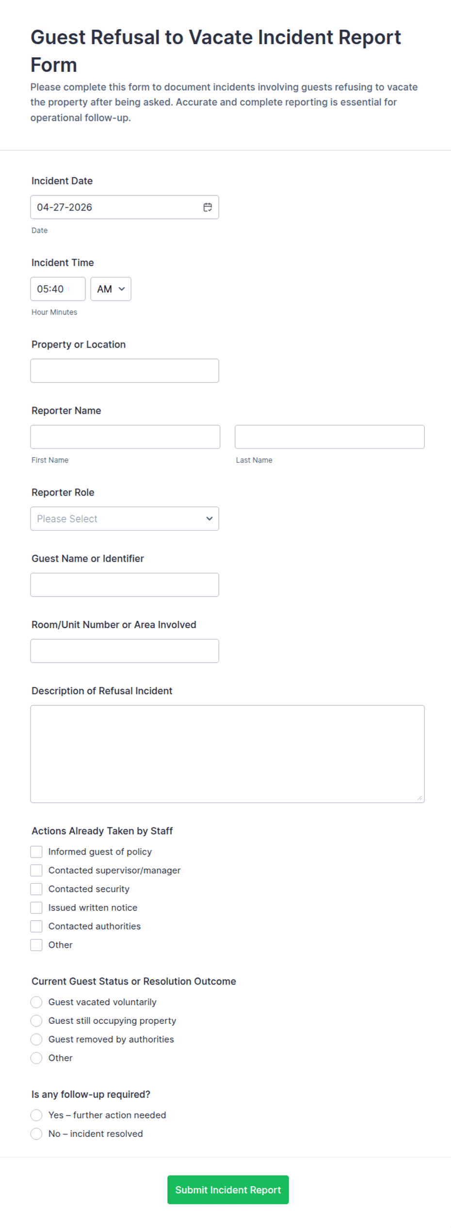Enable the Contacted supervisor/manager option
This screenshot has width=451, height=1228.
coord(36,870)
